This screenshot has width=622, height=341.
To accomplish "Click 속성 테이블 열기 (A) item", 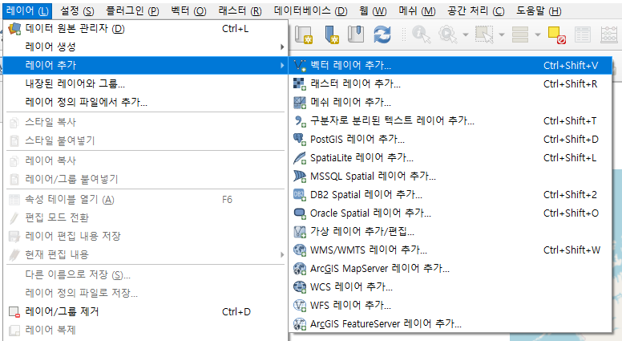I will pos(145,199).
